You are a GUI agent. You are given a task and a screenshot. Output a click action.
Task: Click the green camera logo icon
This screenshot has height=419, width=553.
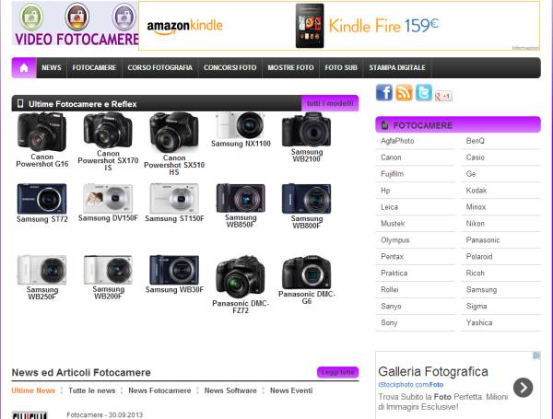(31, 17)
